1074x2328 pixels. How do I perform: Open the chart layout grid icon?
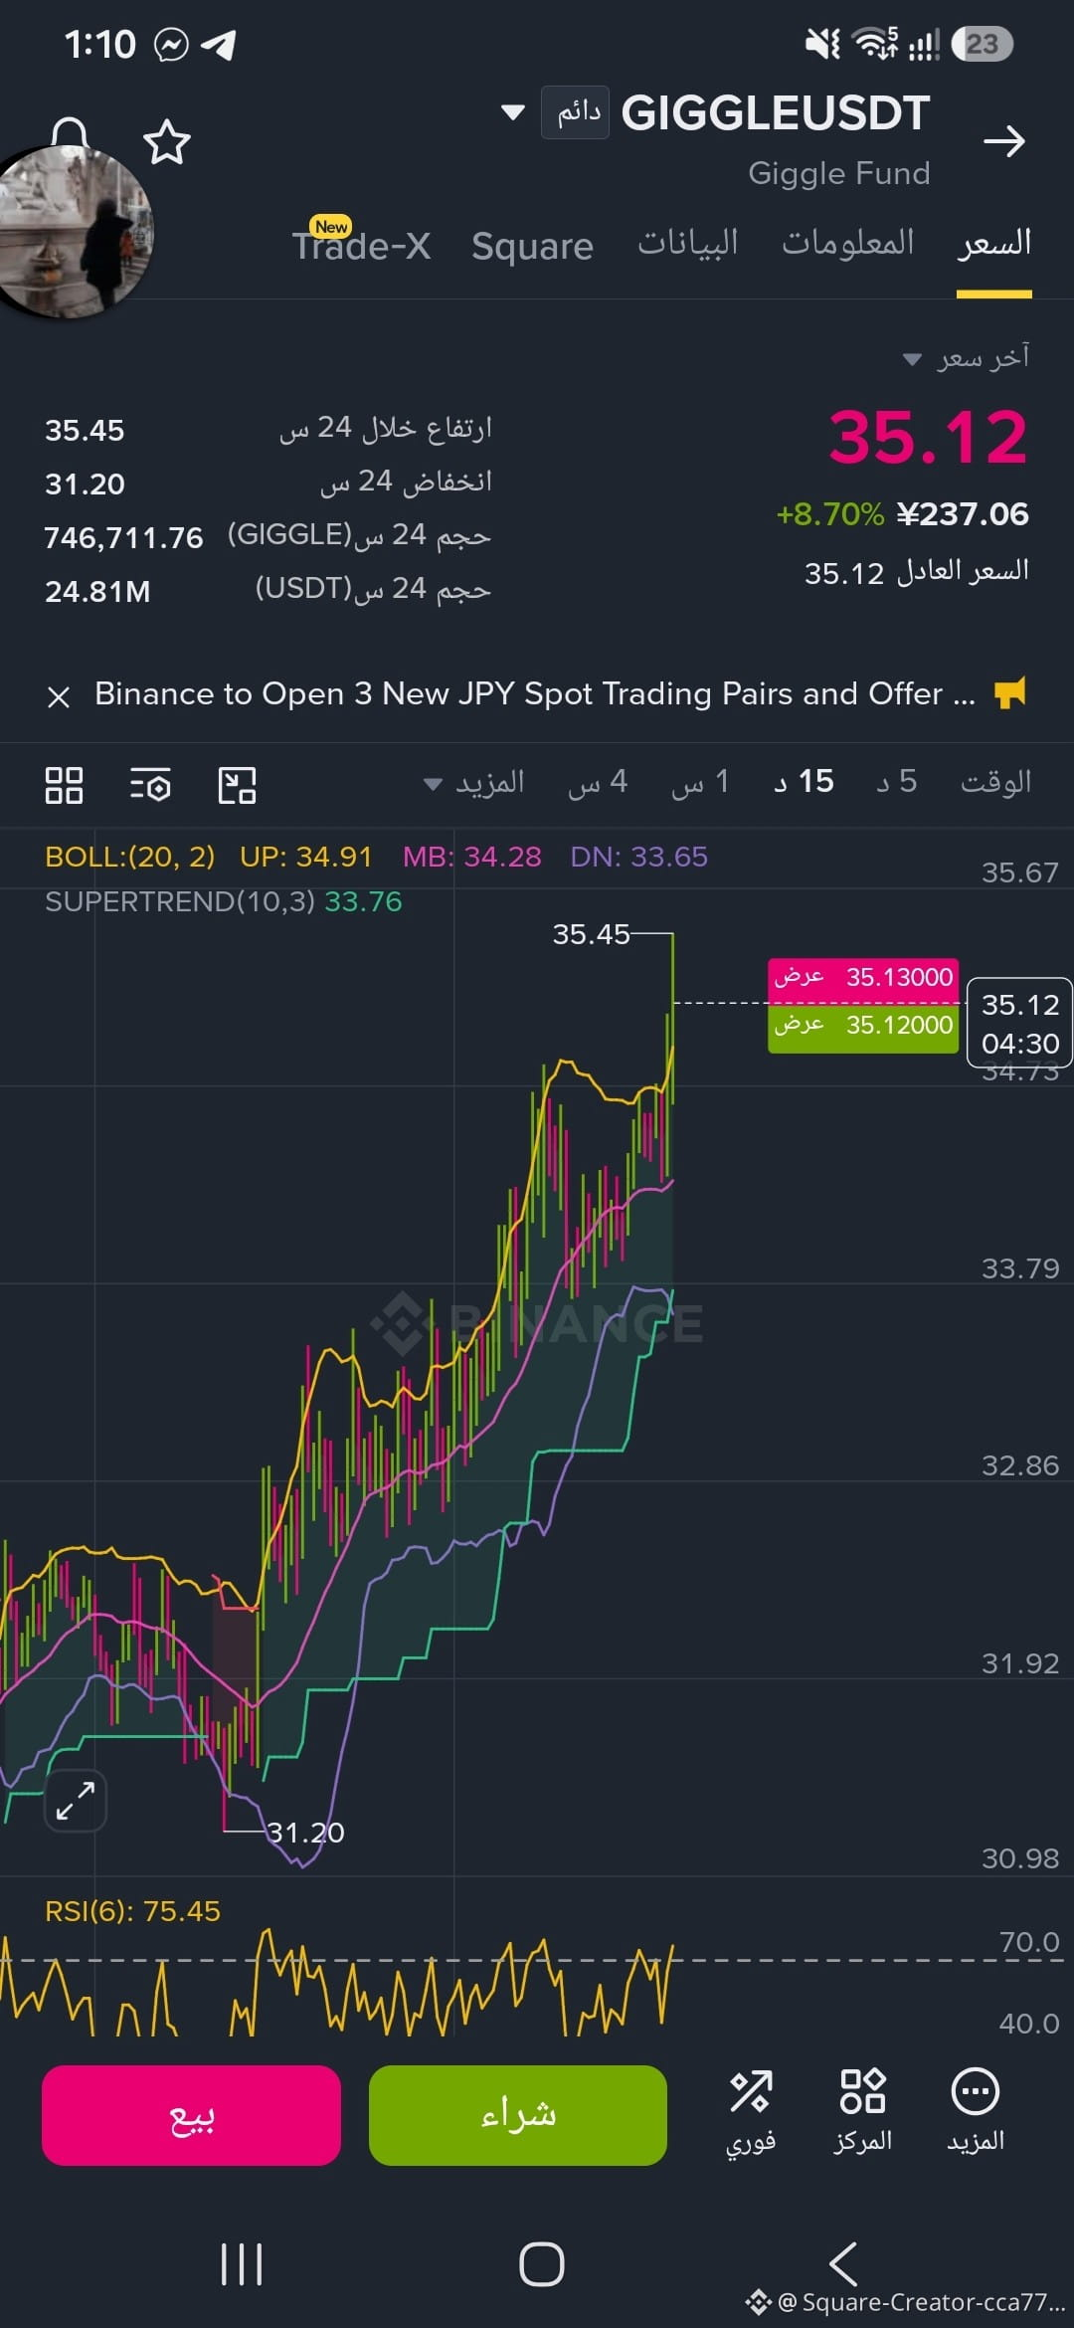click(65, 785)
